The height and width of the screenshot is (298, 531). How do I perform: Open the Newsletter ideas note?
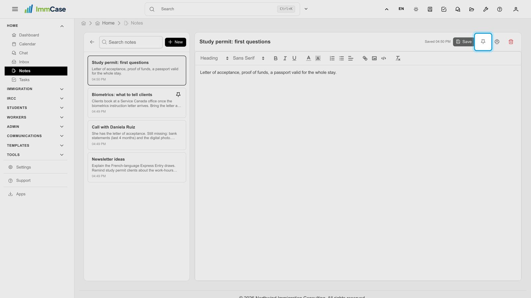point(137,167)
